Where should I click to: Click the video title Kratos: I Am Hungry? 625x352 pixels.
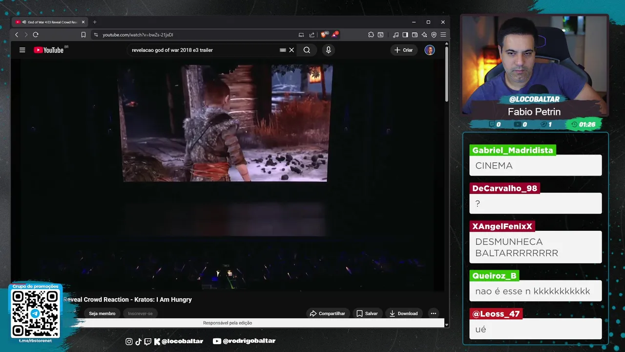(x=127, y=299)
